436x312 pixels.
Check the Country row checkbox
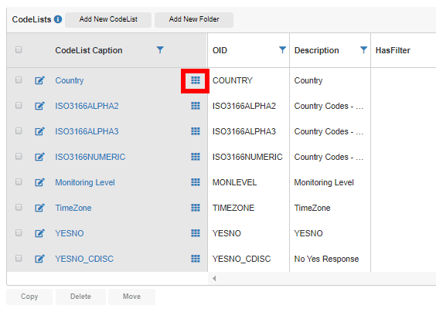click(19, 80)
